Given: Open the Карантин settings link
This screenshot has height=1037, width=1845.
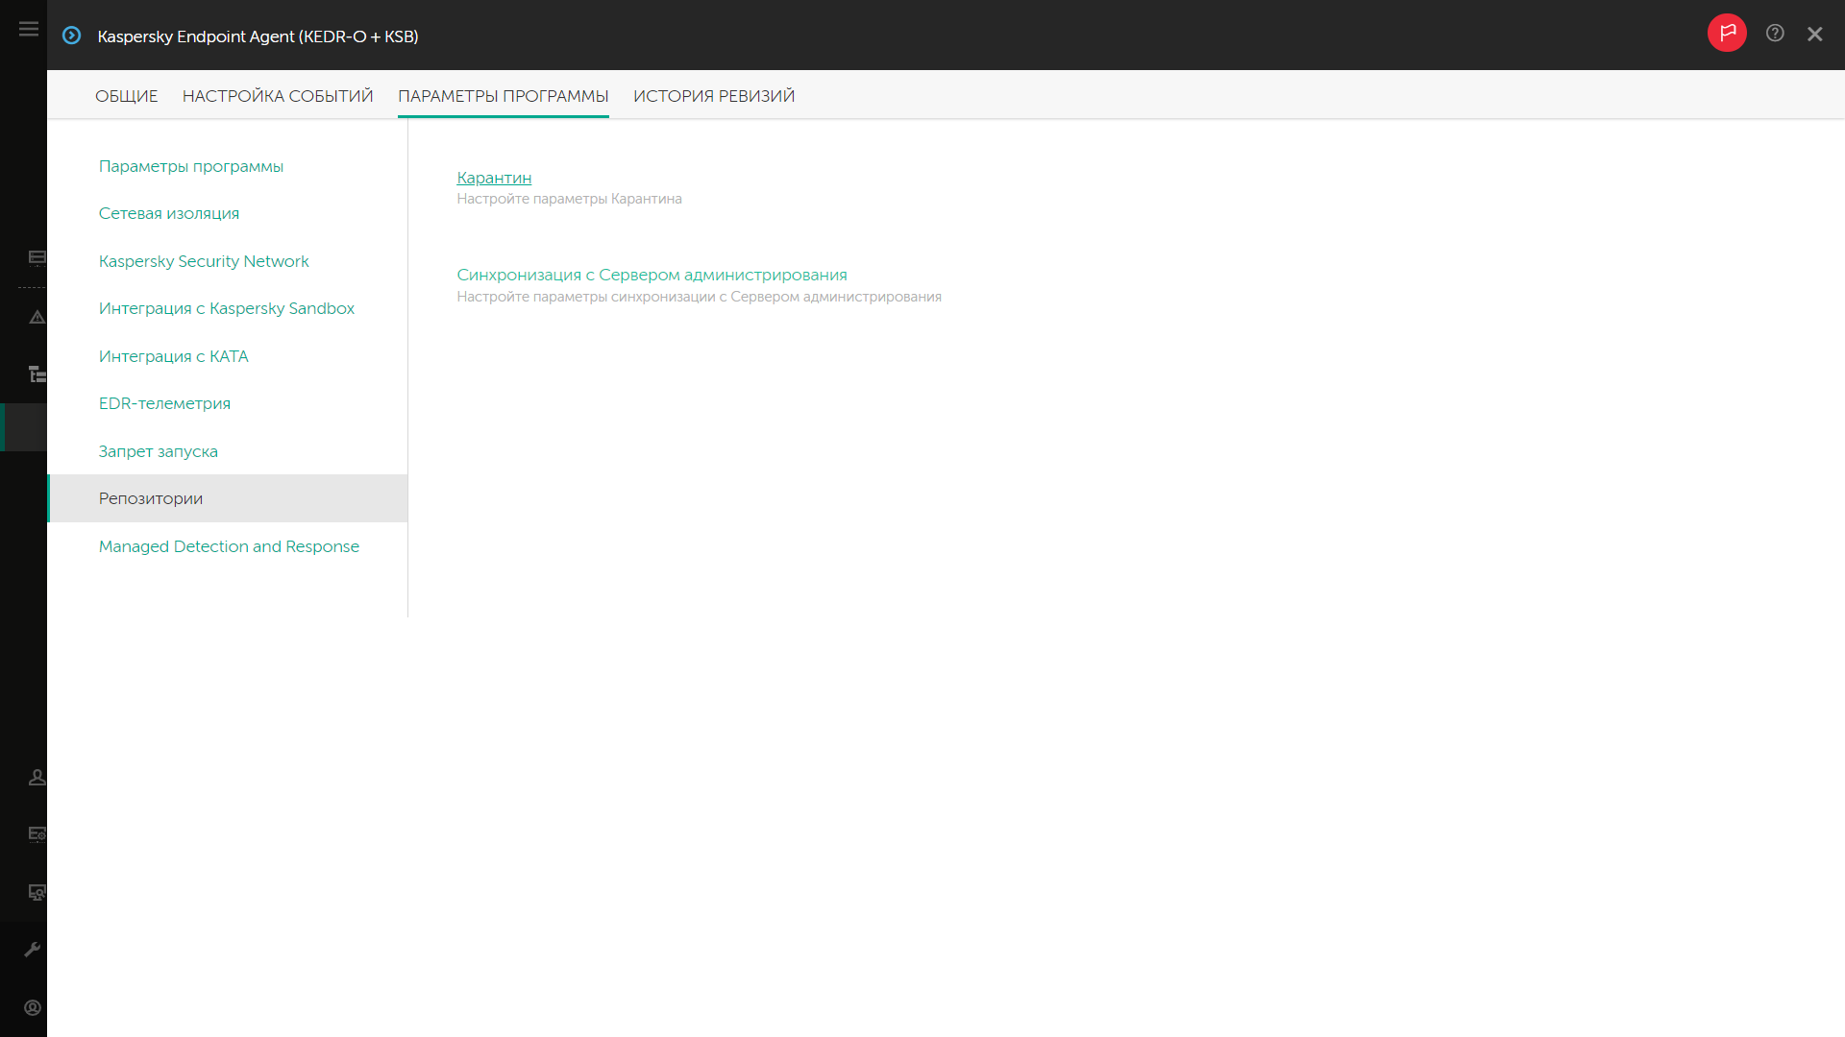Looking at the screenshot, I should click(494, 178).
